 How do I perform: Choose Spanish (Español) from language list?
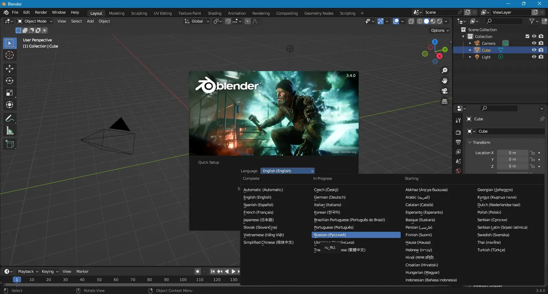click(258, 205)
